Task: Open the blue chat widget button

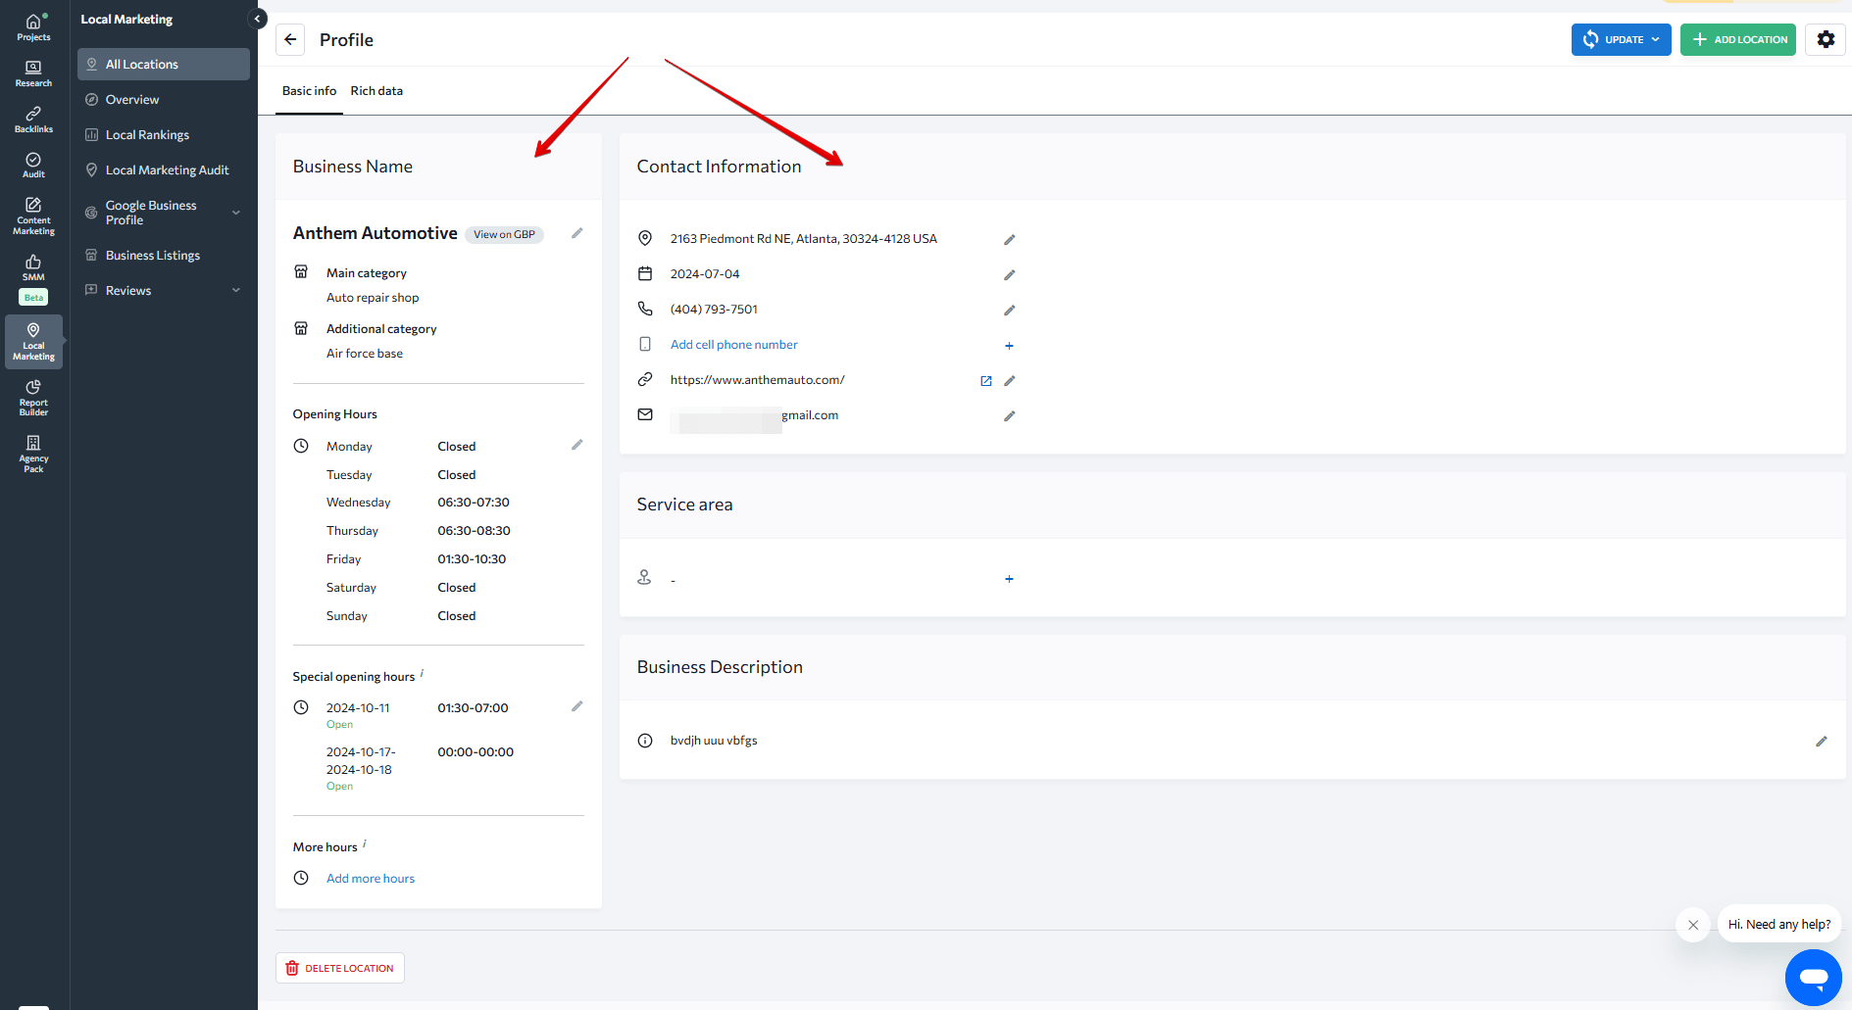Action: point(1814,977)
